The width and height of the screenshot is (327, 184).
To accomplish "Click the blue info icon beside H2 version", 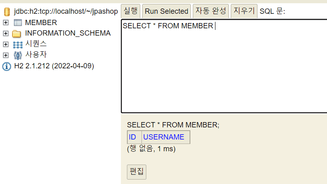I will [7, 67].
